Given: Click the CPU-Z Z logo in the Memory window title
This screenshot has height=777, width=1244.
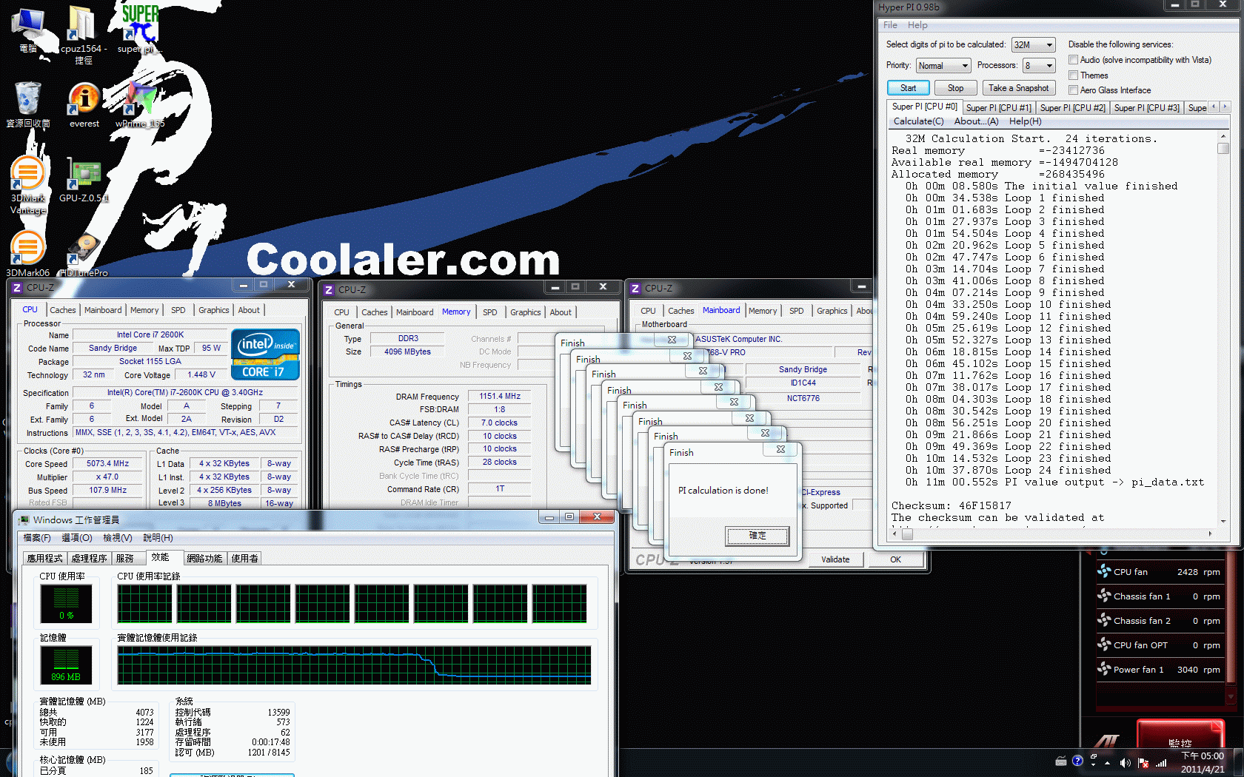Looking at the screenshot, I should tap(329, 290).
